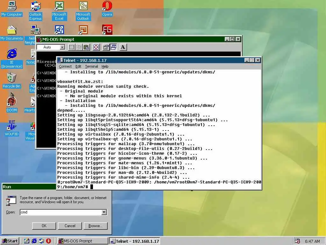The height and width of the screenshot is (245, 326).
Task: Switch to MS-DOS Prompt taskbar button
Action: tap(82, 241)
